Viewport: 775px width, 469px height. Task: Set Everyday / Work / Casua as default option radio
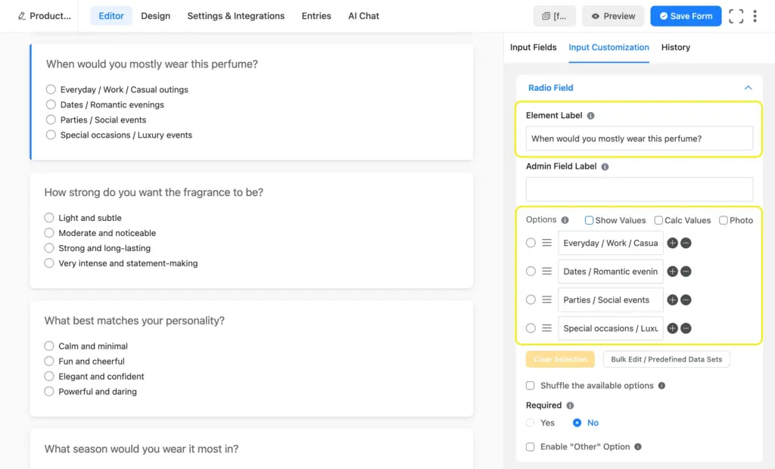(531, 243)
